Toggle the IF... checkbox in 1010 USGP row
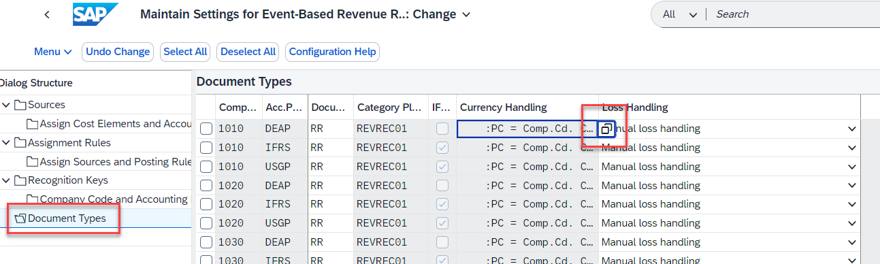The width and height of the screenshot is (880, 264). (442, 167)
